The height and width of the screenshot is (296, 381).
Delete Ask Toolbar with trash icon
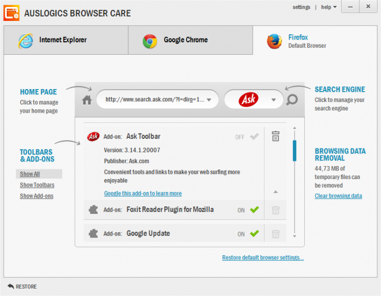pyautogui.click(x=275, y=136)
